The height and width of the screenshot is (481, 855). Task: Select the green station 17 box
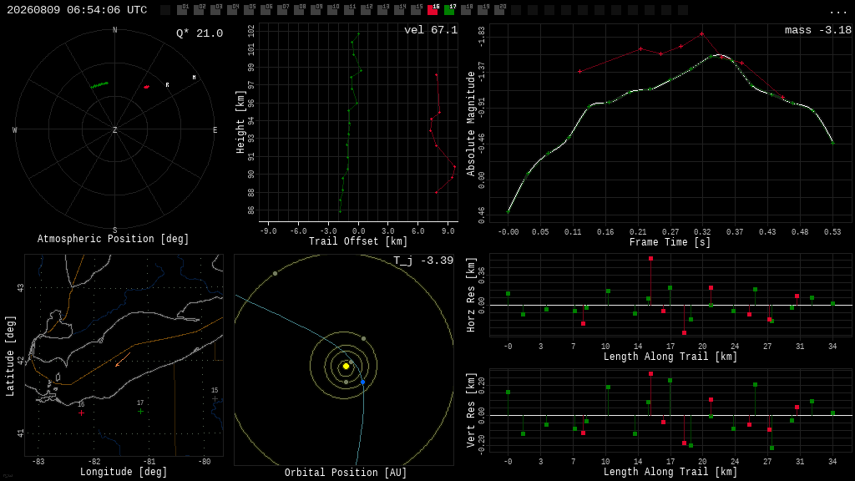[449, 10]
